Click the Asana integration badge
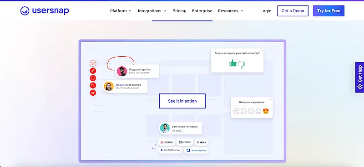This screenshot has height=167, width=364. click(x=167, y=142)
